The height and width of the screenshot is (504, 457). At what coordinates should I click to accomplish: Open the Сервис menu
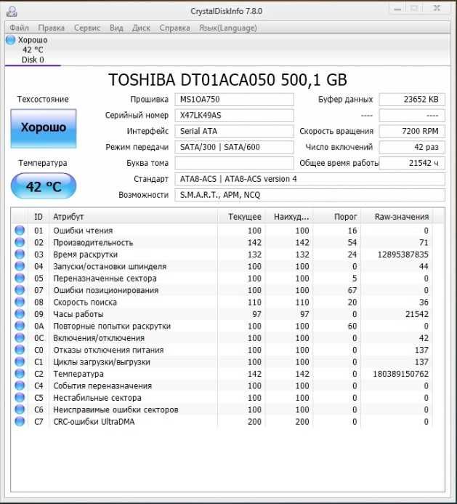point(87,28)
